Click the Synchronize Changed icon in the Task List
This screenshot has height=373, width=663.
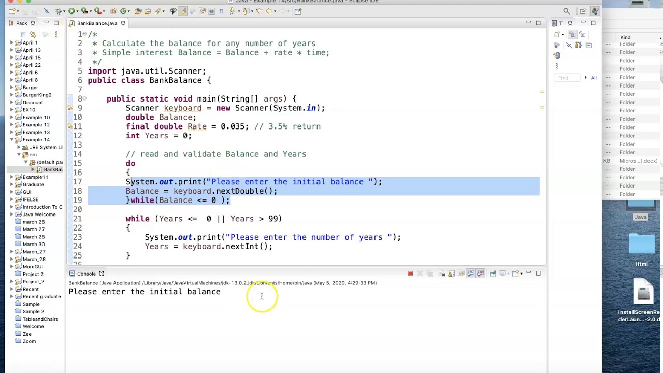point(557,55)
